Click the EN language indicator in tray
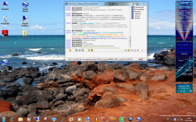 [168, 119]
